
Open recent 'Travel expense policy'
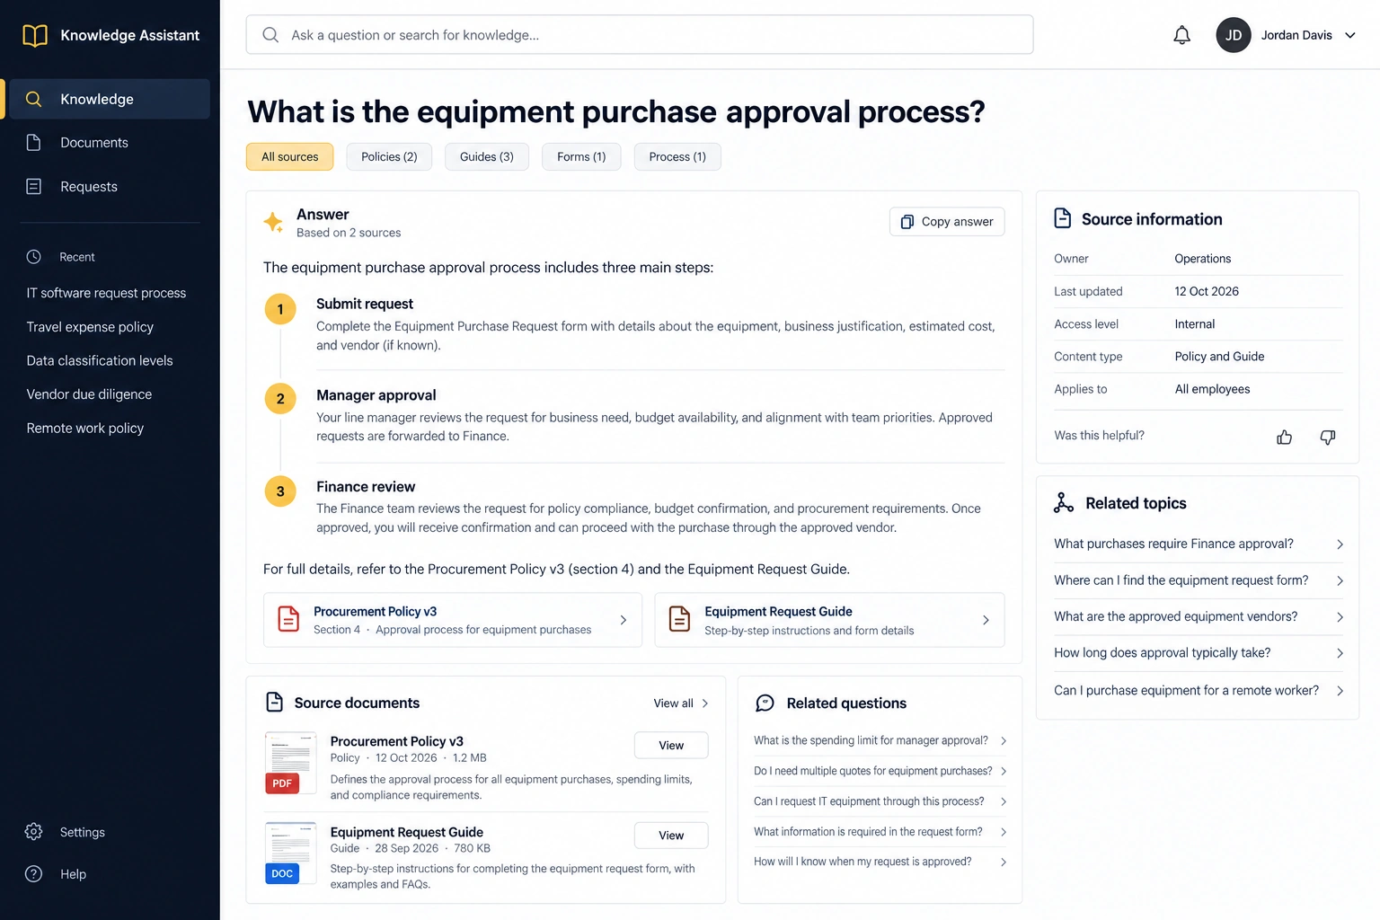[90, 327]
